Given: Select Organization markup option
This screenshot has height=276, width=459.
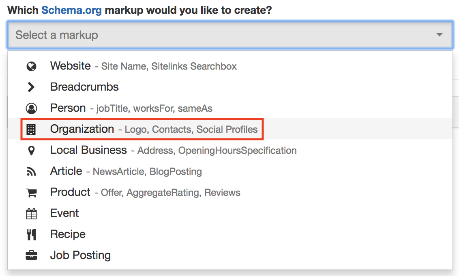Looking at the screenshot, I should tap(82, 129).
